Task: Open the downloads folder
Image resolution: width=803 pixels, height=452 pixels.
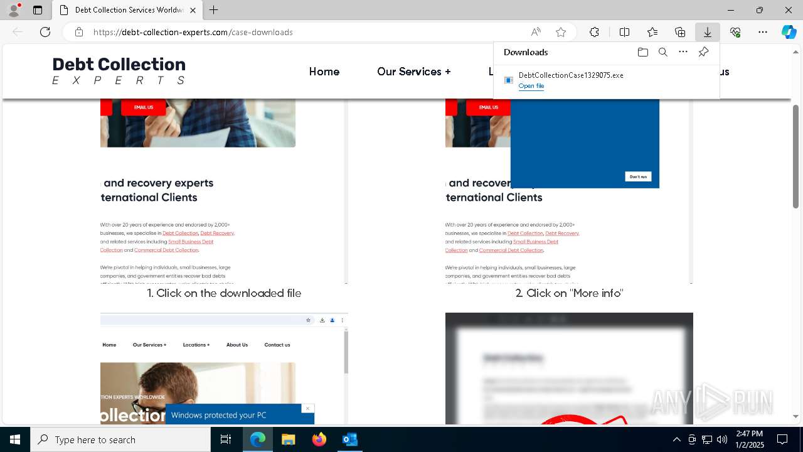Action: (x=642, y=52)
